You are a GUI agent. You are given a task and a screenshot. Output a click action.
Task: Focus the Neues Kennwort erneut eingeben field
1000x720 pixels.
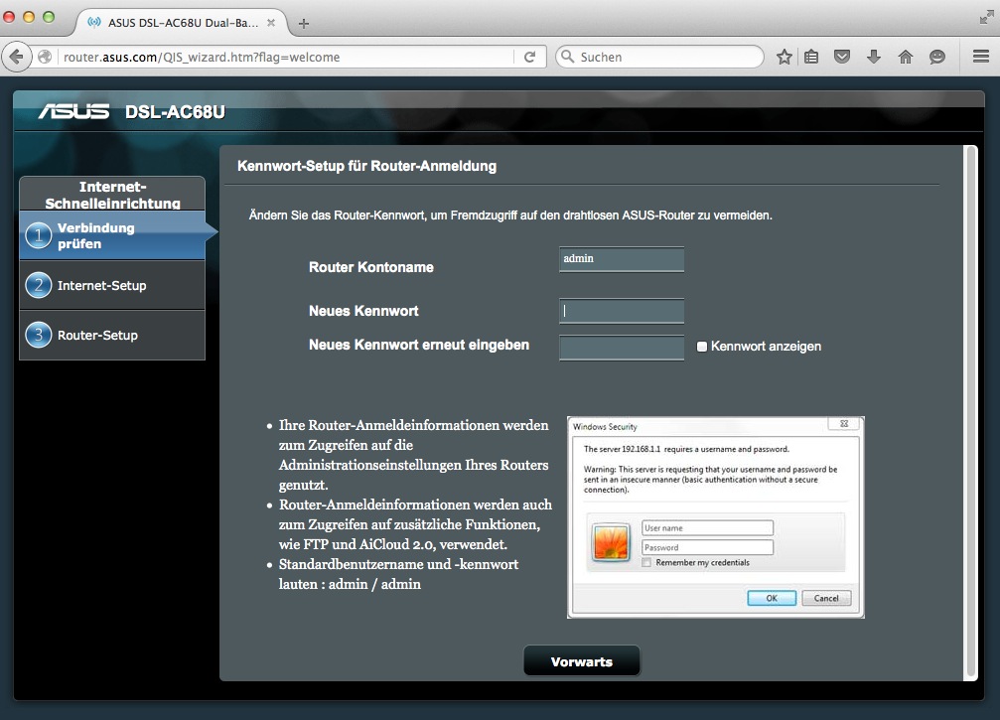click(622, 349)
